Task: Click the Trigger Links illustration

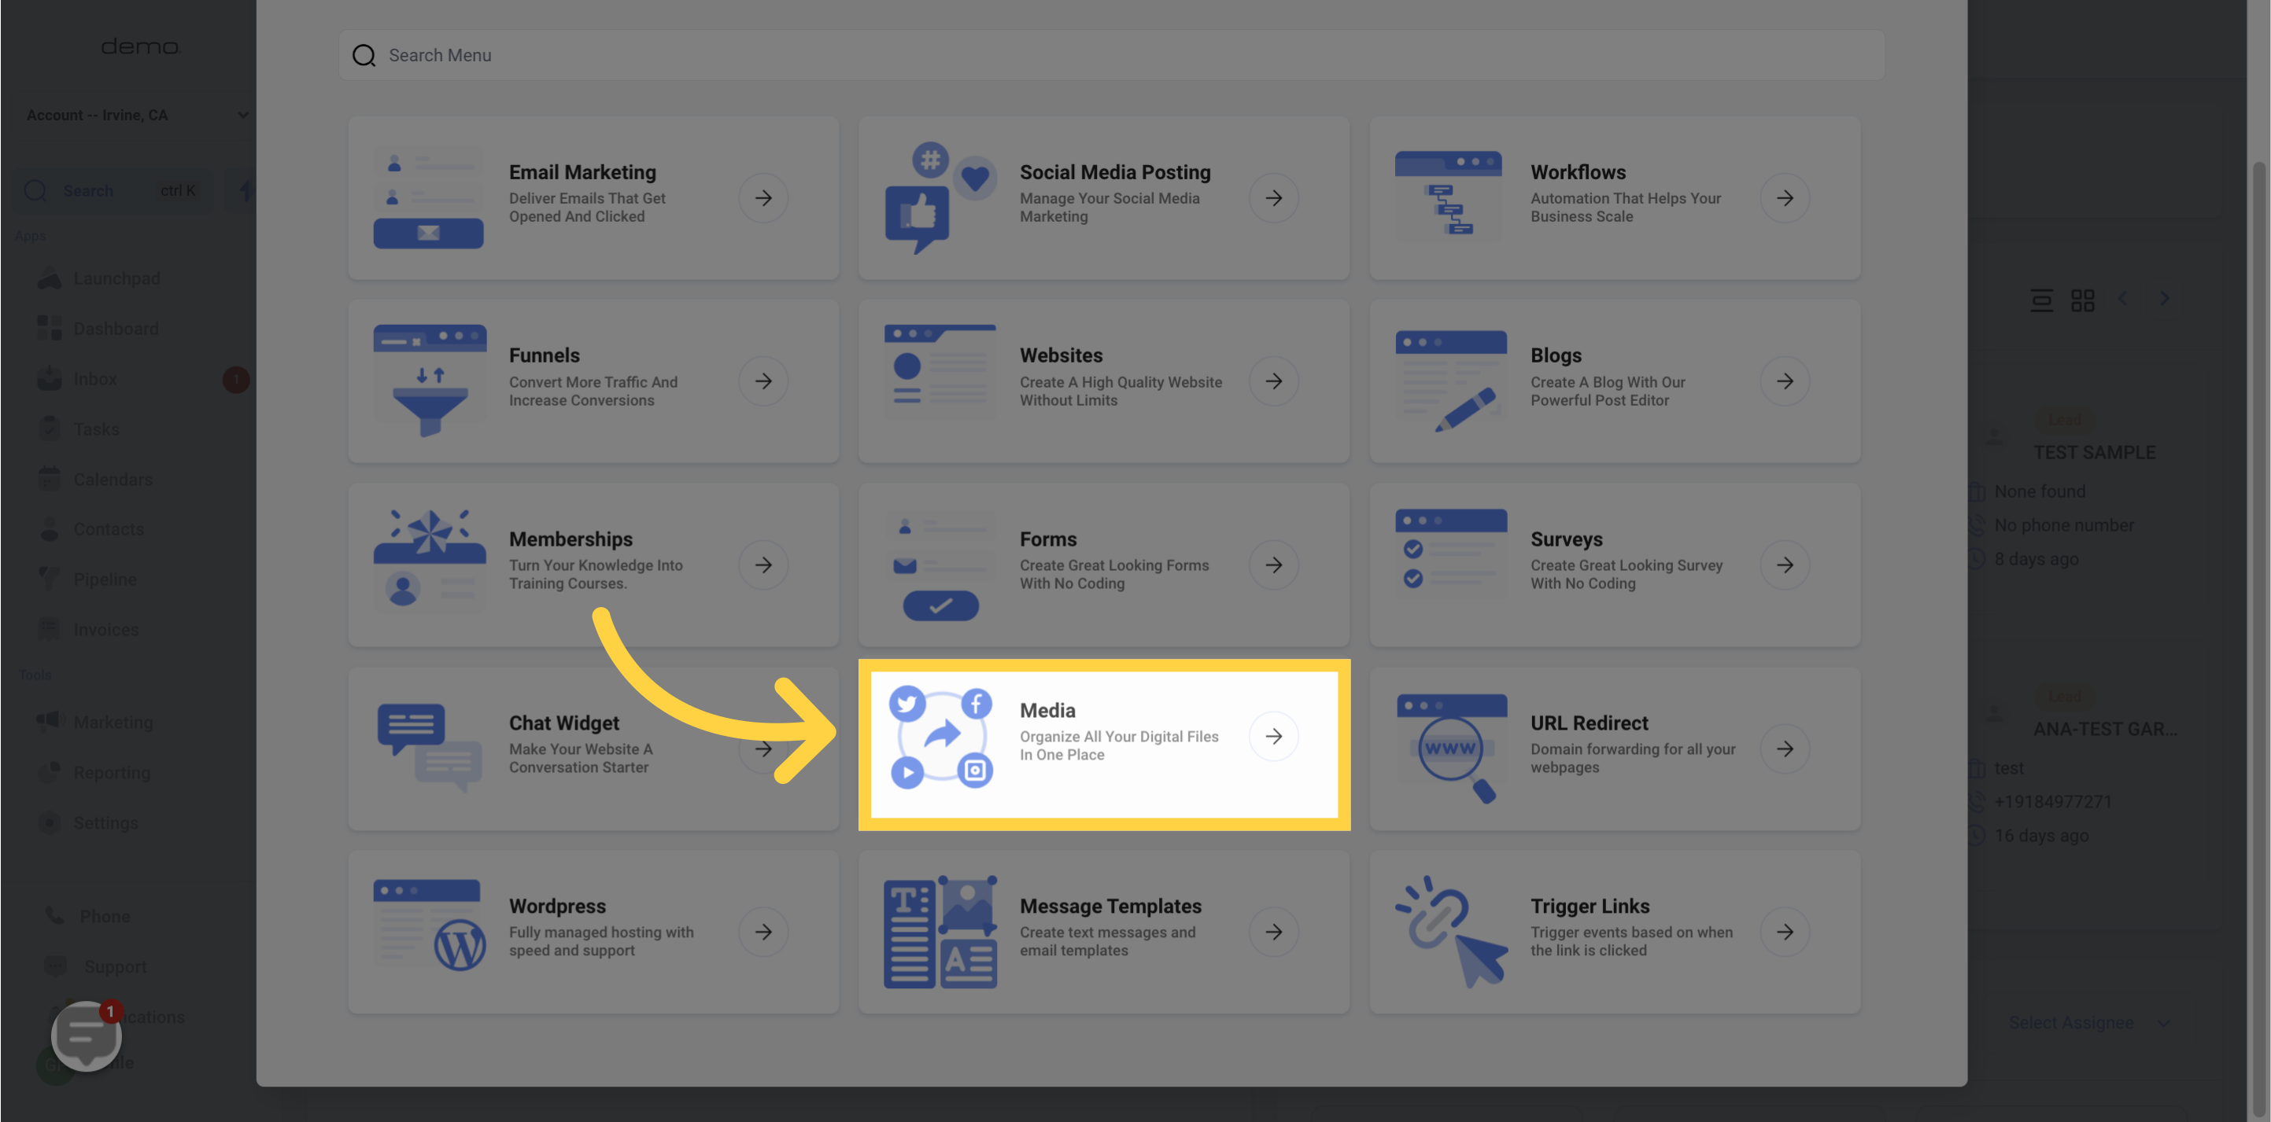Action: tap(1451, 932)
